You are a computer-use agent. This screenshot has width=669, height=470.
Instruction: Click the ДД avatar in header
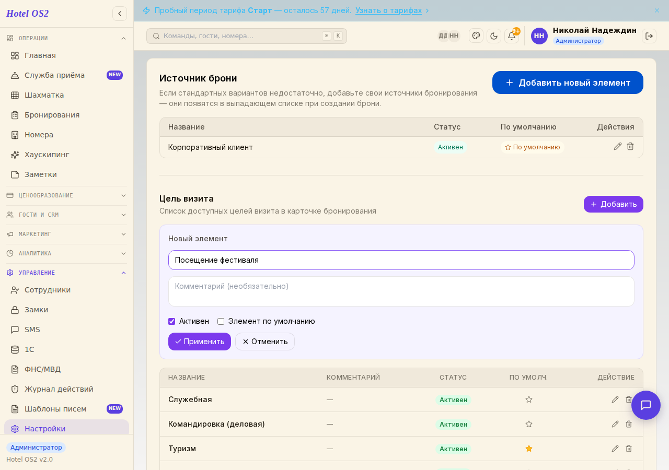click(443, 36)
